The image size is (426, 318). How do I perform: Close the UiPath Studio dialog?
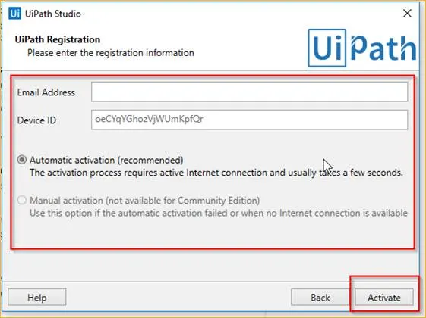[407, 14]
